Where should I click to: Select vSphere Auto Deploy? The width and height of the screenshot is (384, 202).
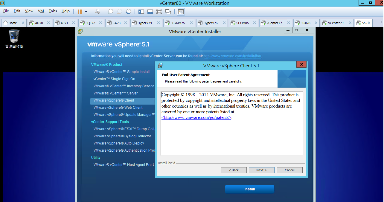(x=119, y=143)
